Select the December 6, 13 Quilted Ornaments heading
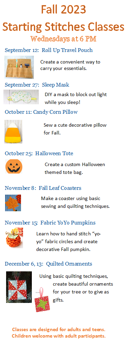 [x=48, y=264]
